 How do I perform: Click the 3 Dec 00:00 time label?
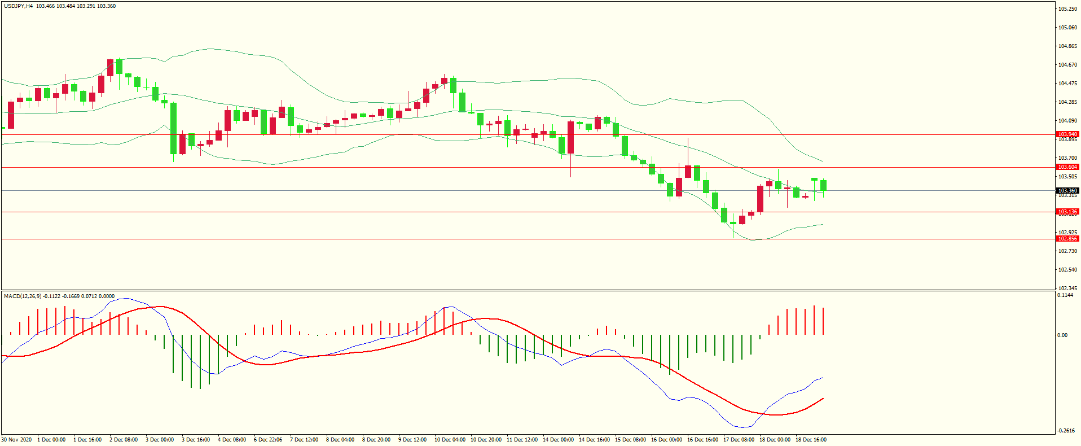160,440
